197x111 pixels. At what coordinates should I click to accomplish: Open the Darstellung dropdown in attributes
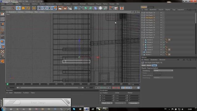(163, 71)
